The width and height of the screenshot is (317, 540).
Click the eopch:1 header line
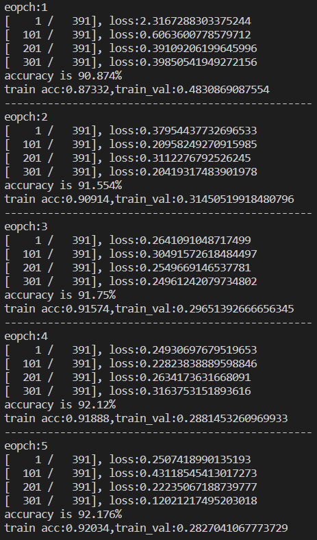[x=26, y=8]
